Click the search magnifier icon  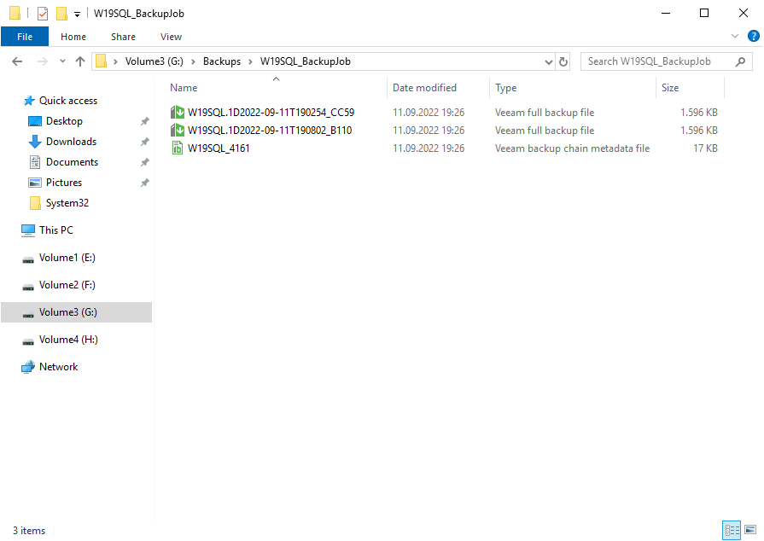[x=740, y=61]
